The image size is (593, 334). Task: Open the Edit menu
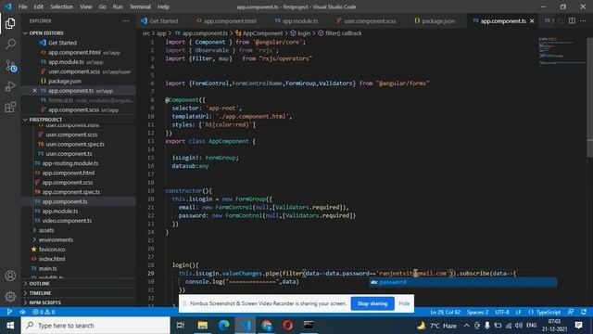pos(38,6)
